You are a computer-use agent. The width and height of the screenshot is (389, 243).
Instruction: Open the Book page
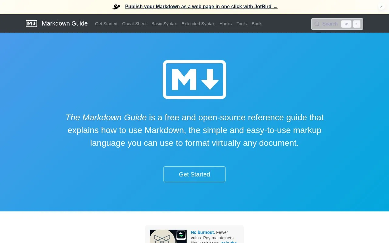[256, 24]
